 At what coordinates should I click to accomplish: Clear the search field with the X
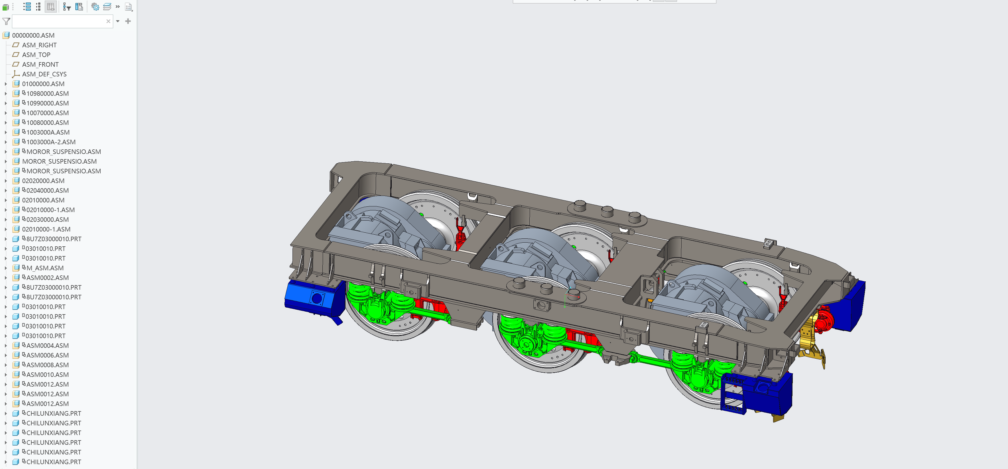click(x=108, y=21)
